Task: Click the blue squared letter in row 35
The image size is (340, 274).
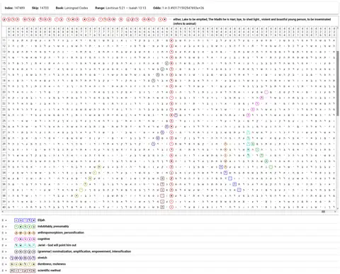Action: 230,178
